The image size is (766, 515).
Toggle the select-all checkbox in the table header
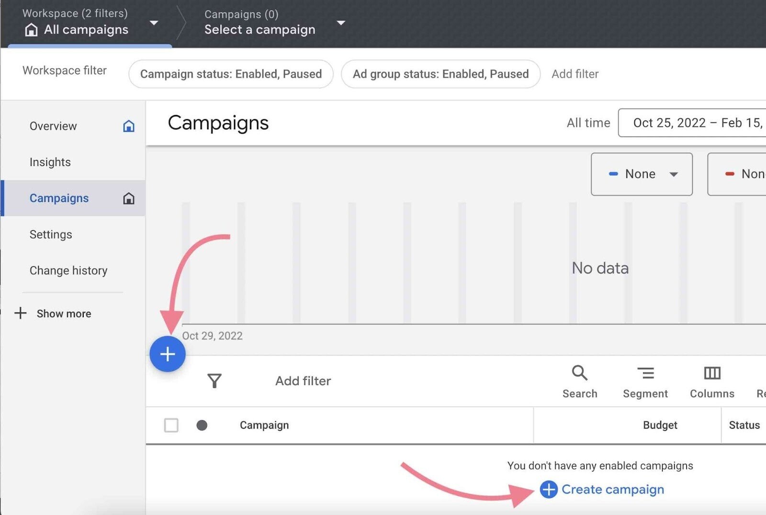171,425
